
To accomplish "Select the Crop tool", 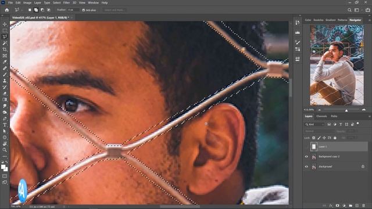I will (5, 49).
